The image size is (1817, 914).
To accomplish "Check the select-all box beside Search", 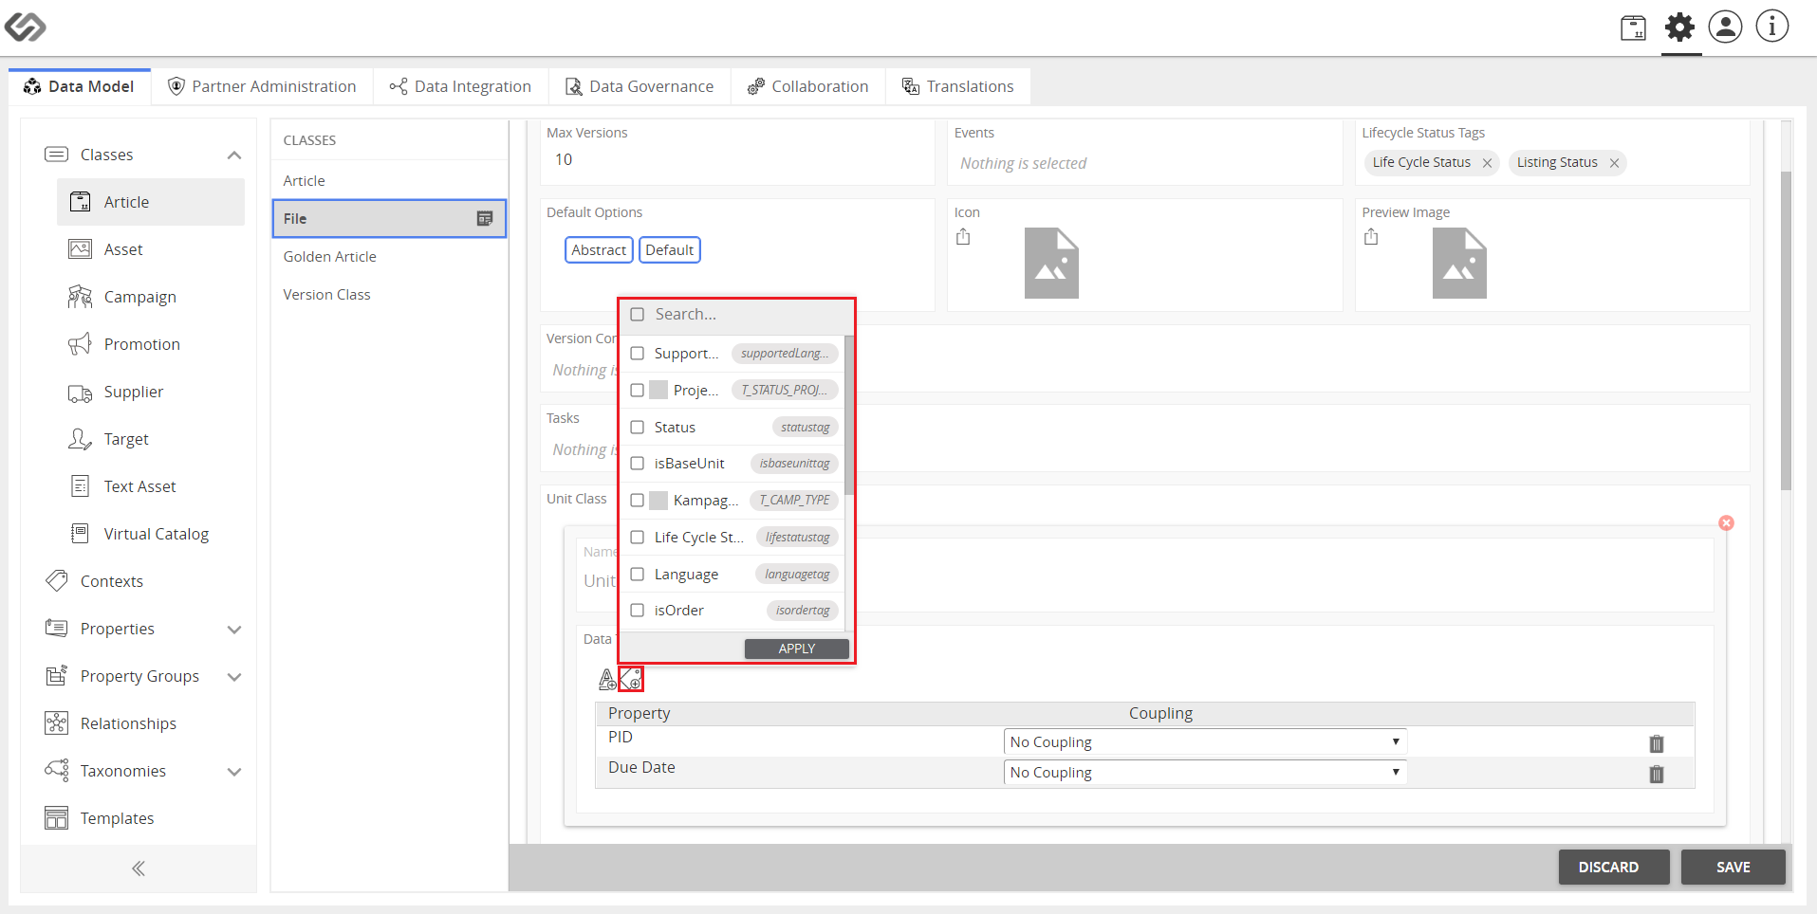I will click(638, 315).
